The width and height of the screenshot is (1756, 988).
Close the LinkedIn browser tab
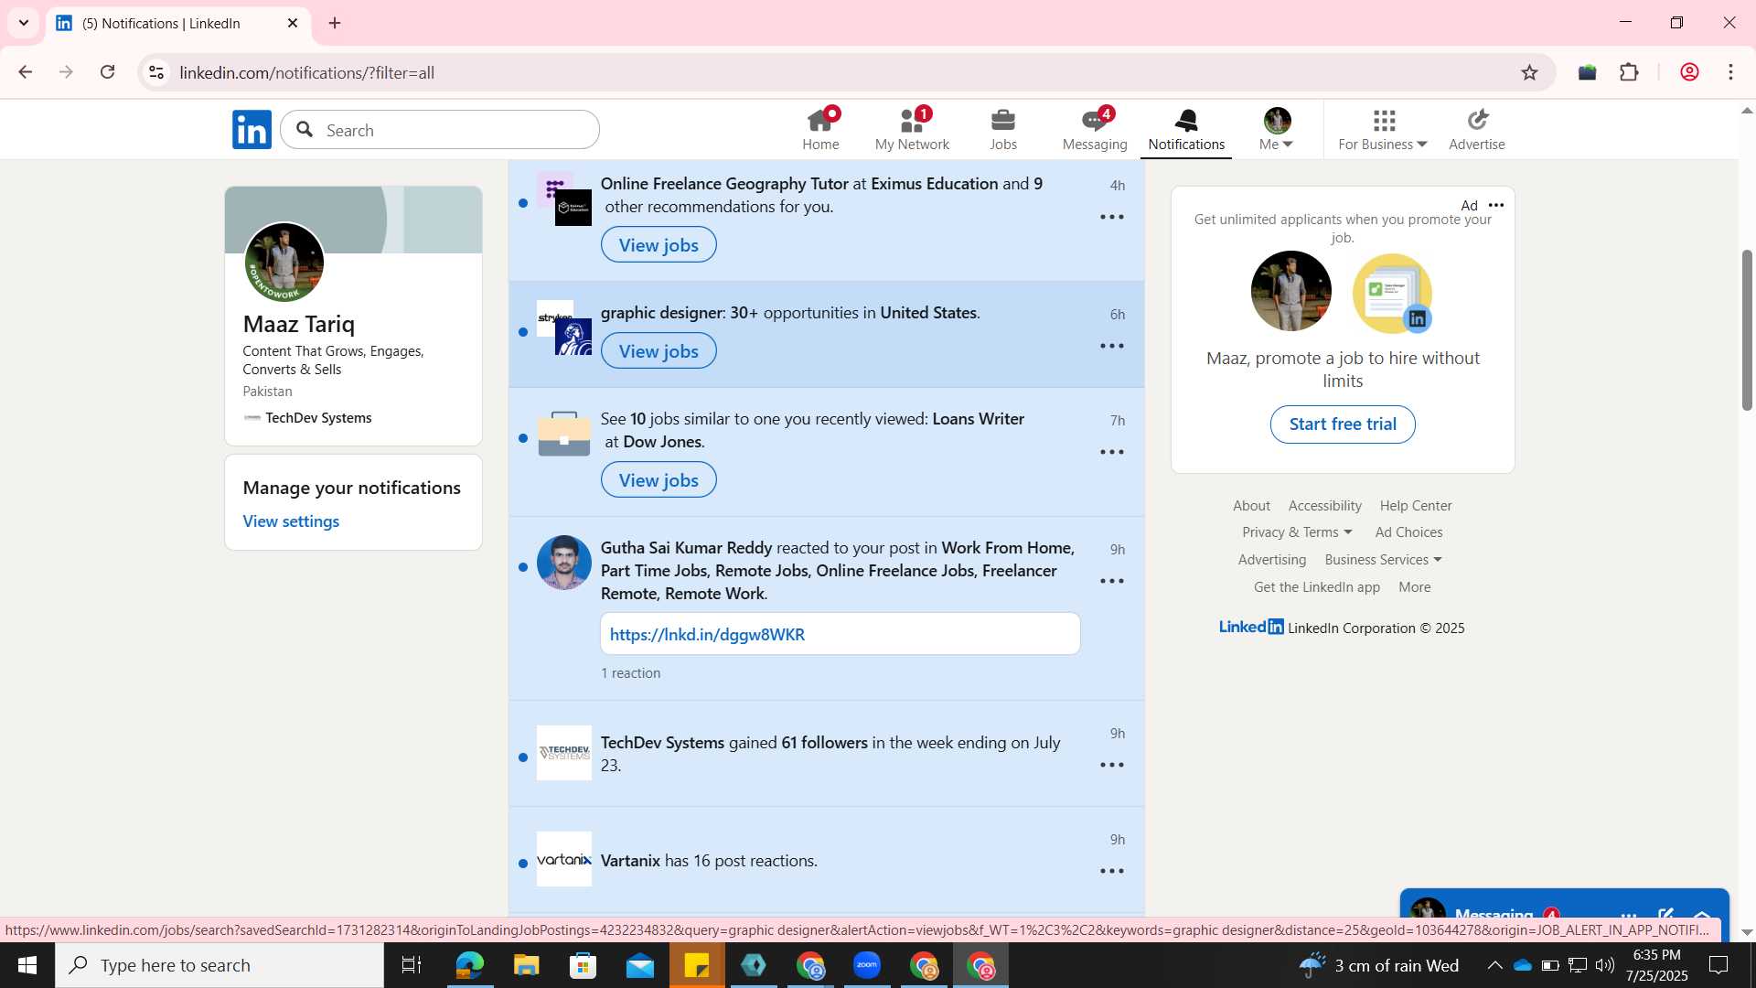(293, 23)
